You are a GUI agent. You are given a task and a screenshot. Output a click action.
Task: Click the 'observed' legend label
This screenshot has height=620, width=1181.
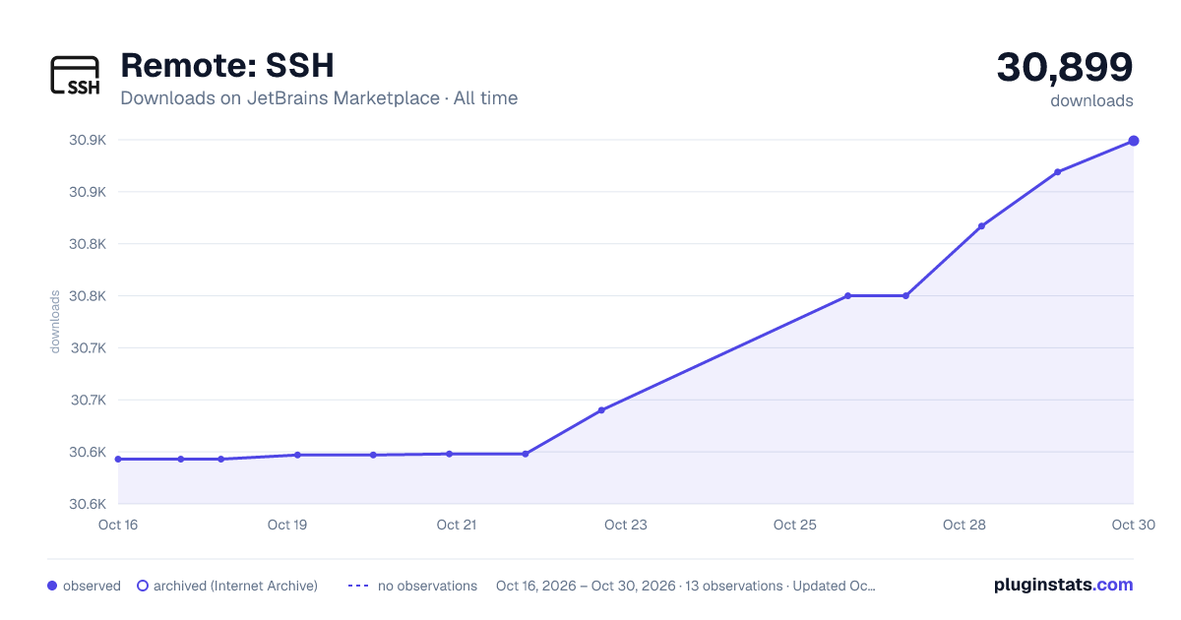click(x=92, y=586)
